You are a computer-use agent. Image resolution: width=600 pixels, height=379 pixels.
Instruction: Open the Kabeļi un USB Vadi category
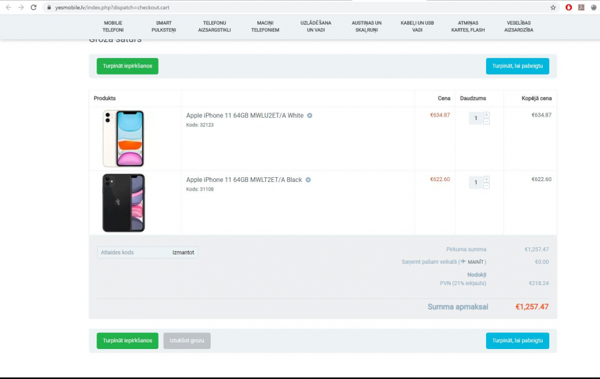tap(417, 27)
